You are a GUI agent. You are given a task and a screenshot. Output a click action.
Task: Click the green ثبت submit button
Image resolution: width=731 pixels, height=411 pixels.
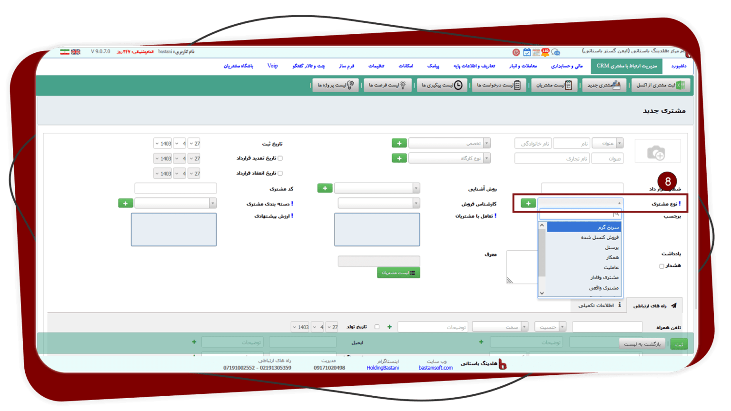pos(679,344)
